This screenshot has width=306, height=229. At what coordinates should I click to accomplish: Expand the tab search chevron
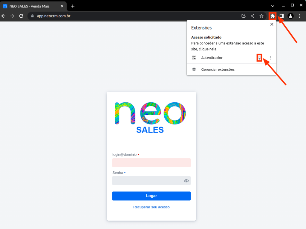273,6
